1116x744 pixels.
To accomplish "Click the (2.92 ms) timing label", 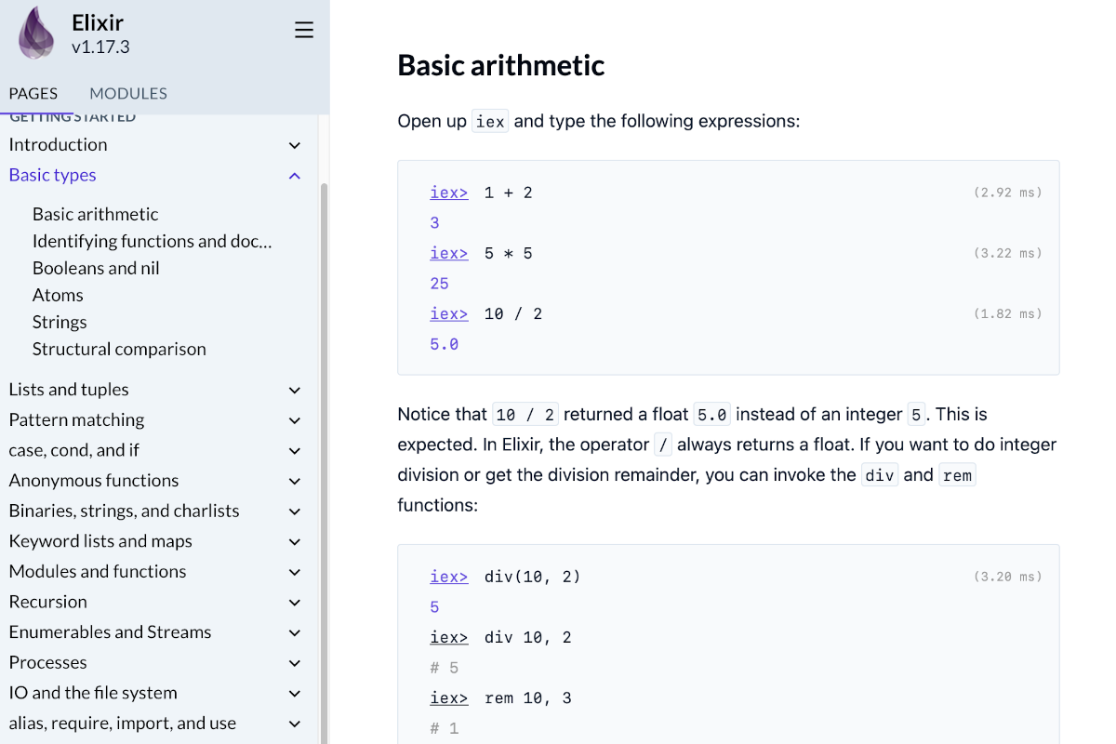I will (x=1008, y=193).
